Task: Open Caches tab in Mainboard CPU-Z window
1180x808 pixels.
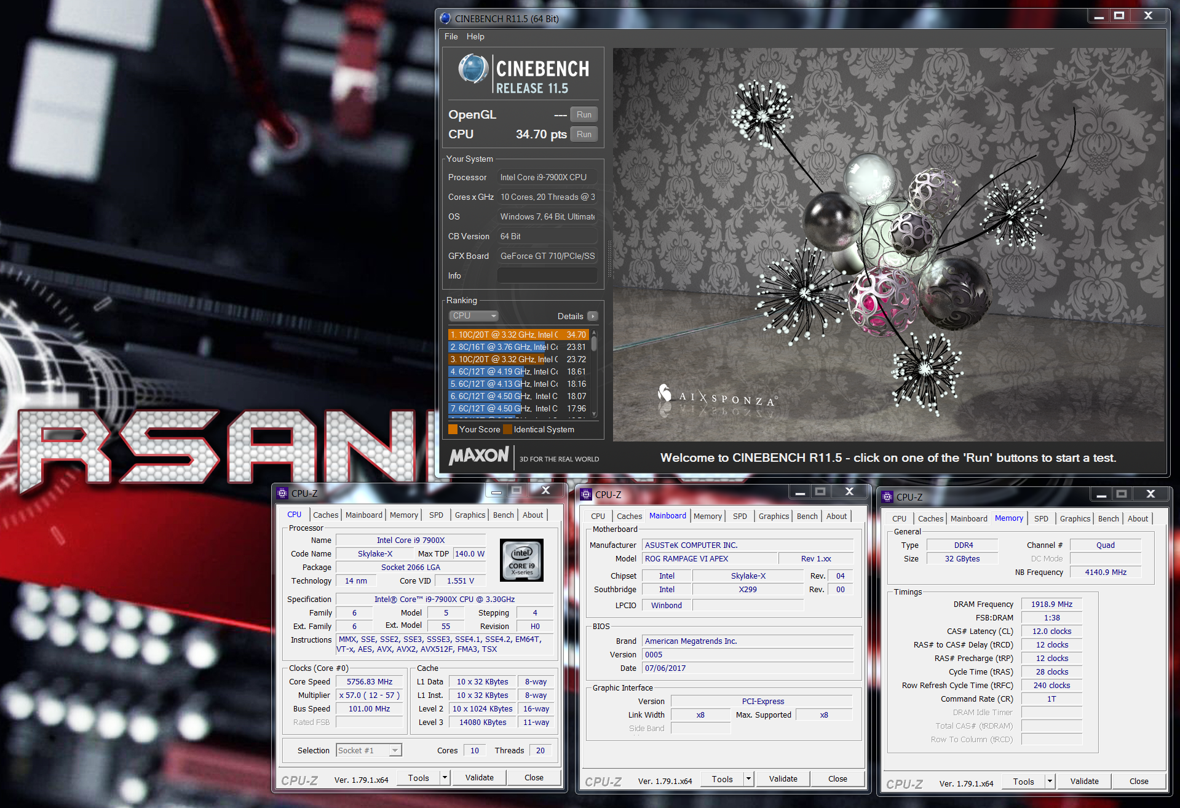Action: tap(629, 516)
